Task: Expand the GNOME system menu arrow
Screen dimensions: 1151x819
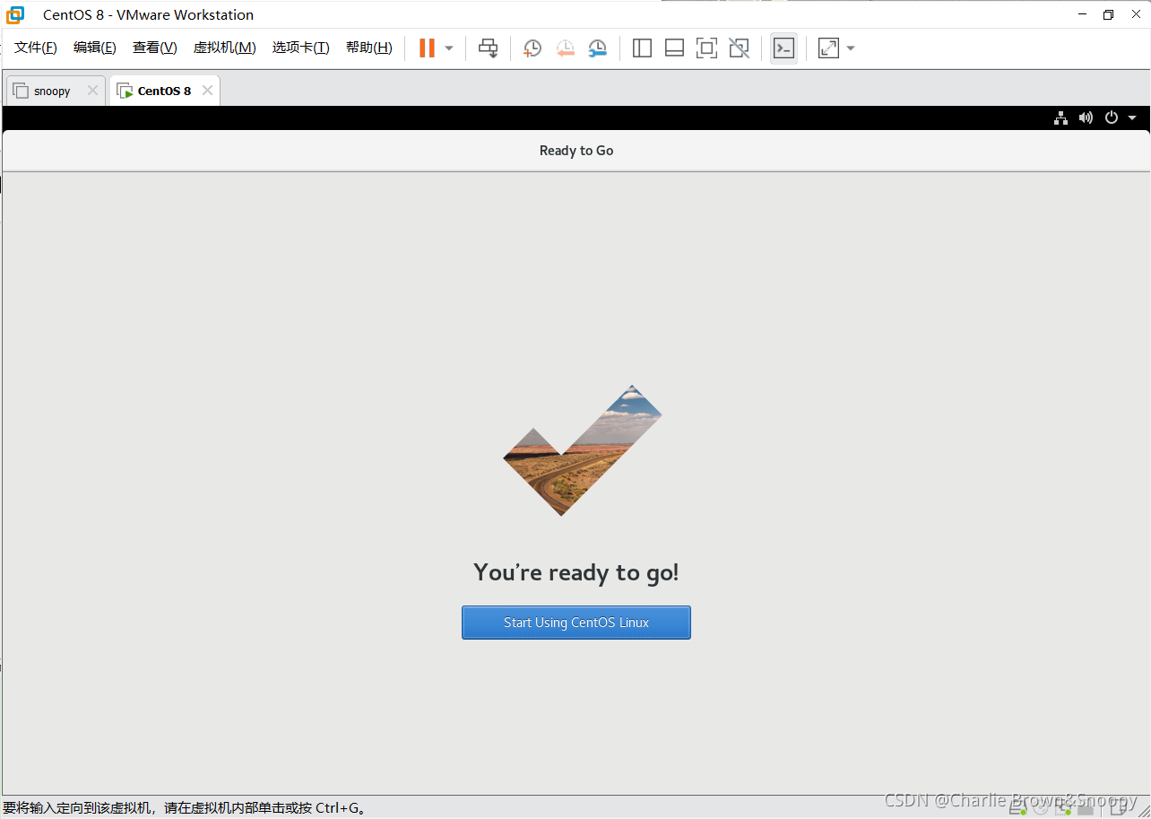Action: (1132, 118)
